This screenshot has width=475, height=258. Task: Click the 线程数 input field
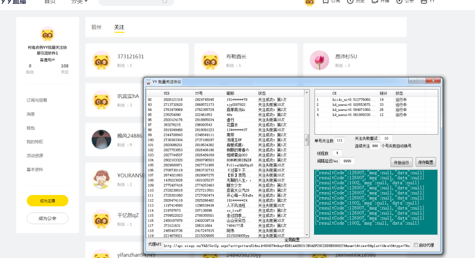click(337, 153)
